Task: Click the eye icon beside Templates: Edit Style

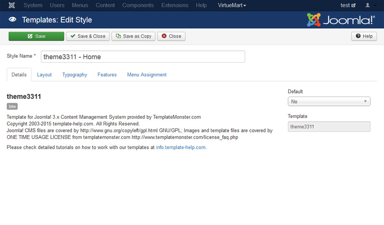Action: point(12,20)
